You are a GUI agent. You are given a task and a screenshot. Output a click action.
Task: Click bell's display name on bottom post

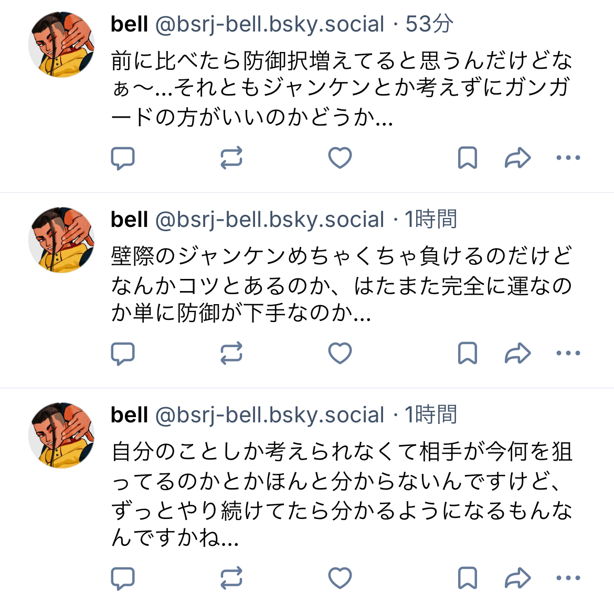[x=129, y=415]
